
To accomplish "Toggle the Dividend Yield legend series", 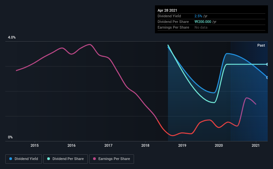I will (x=24, y=159).
